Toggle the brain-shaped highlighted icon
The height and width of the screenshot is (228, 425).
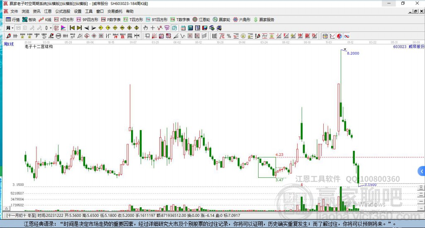point(174,28)
